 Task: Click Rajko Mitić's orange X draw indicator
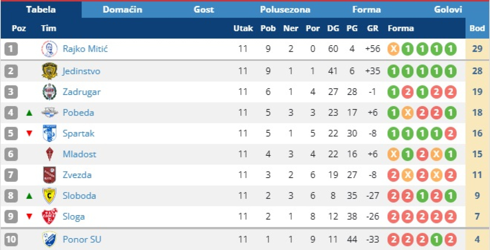[394, 49]
